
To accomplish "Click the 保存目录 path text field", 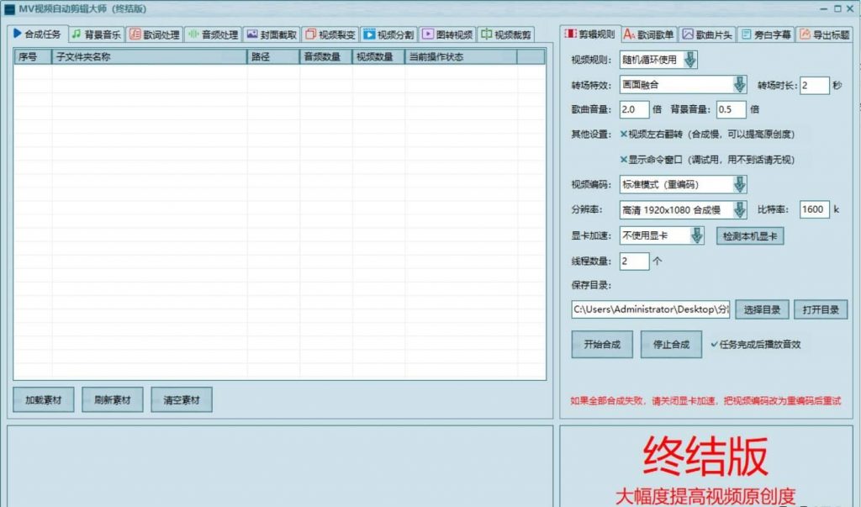I will click(650, 309).
